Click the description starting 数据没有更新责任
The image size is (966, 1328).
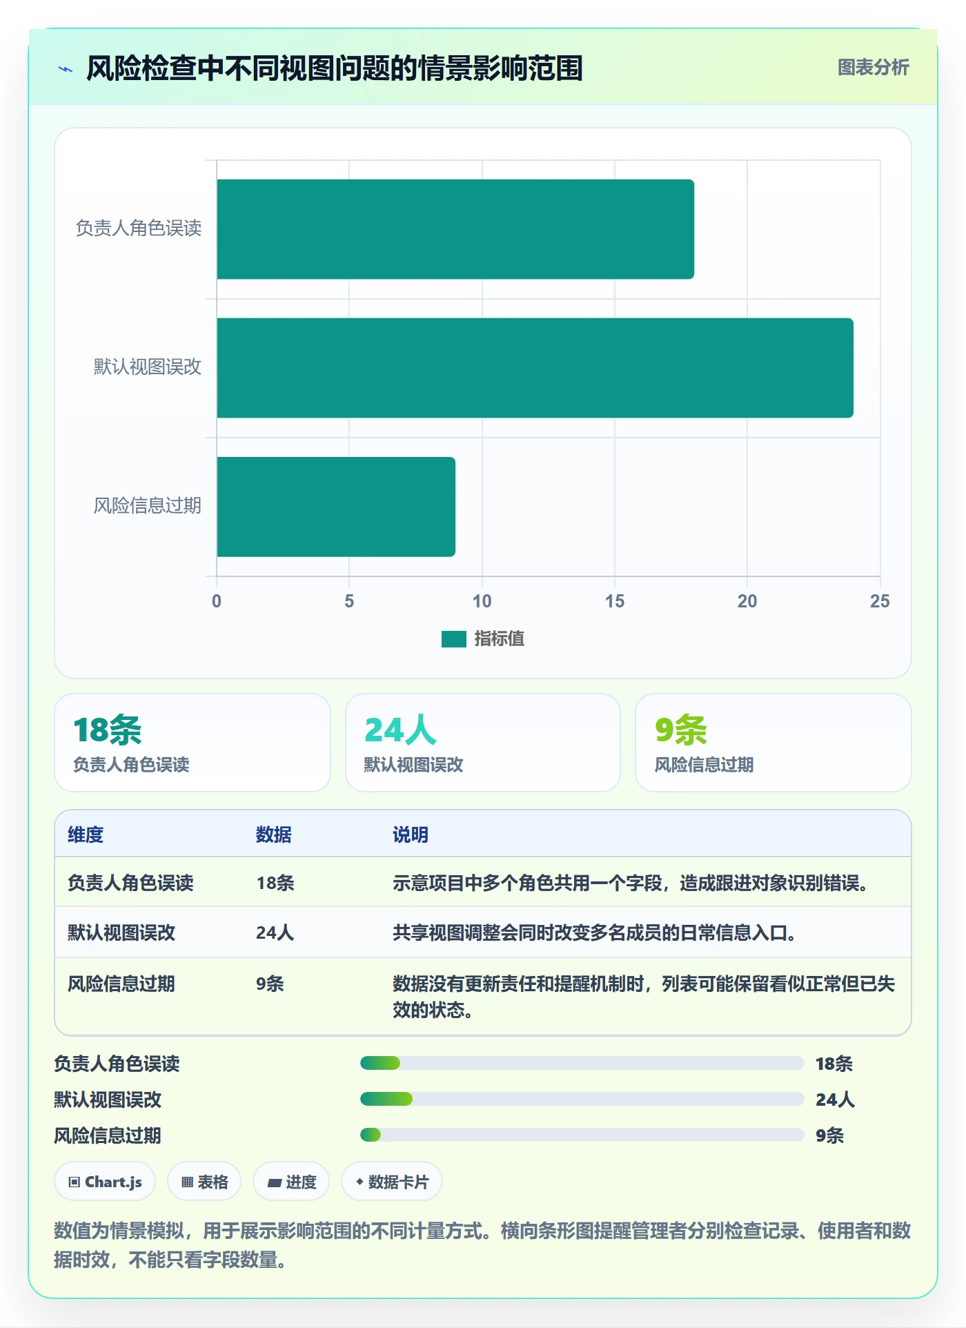pos(644,997)
